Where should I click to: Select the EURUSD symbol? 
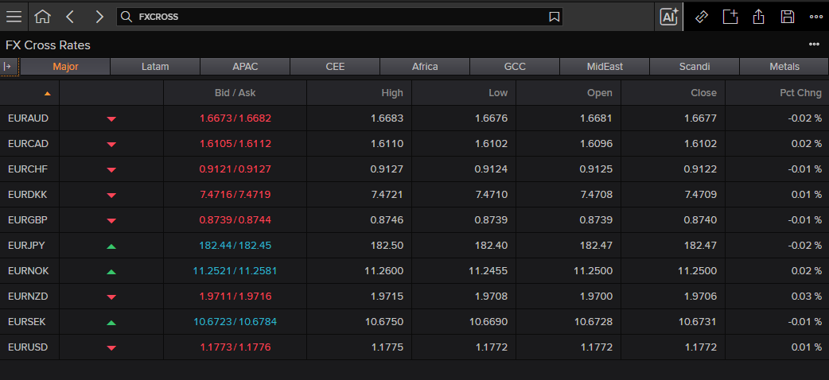pos(28,347)
